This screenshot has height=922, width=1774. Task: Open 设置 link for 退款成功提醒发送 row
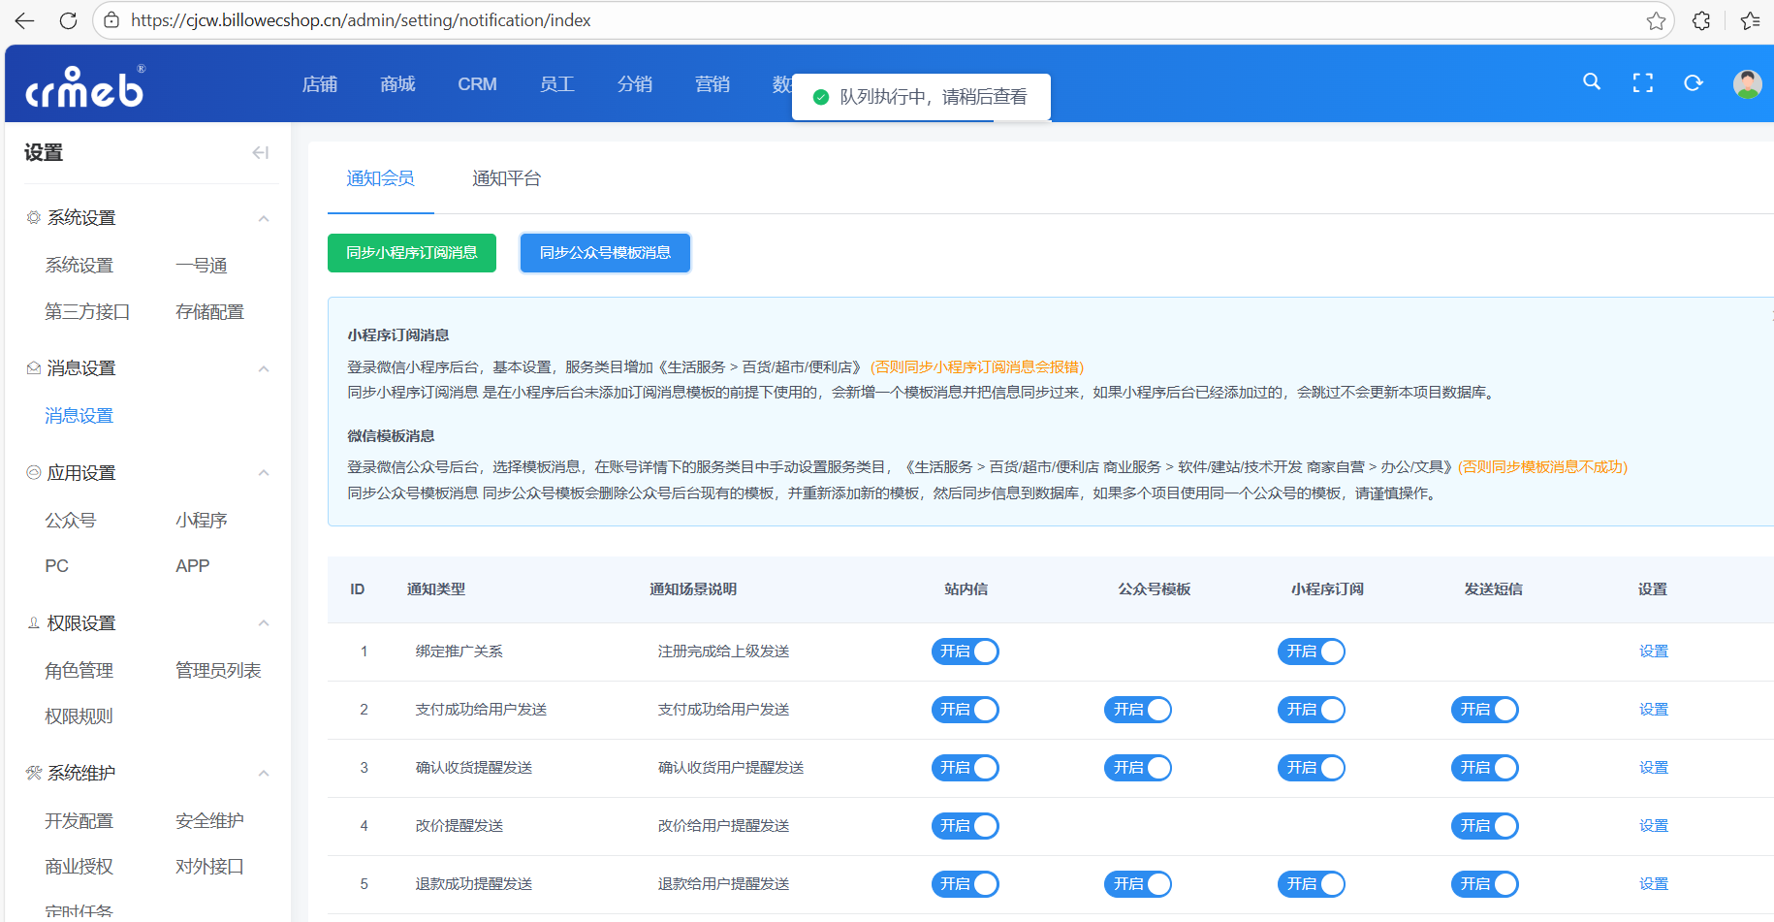1653,884
